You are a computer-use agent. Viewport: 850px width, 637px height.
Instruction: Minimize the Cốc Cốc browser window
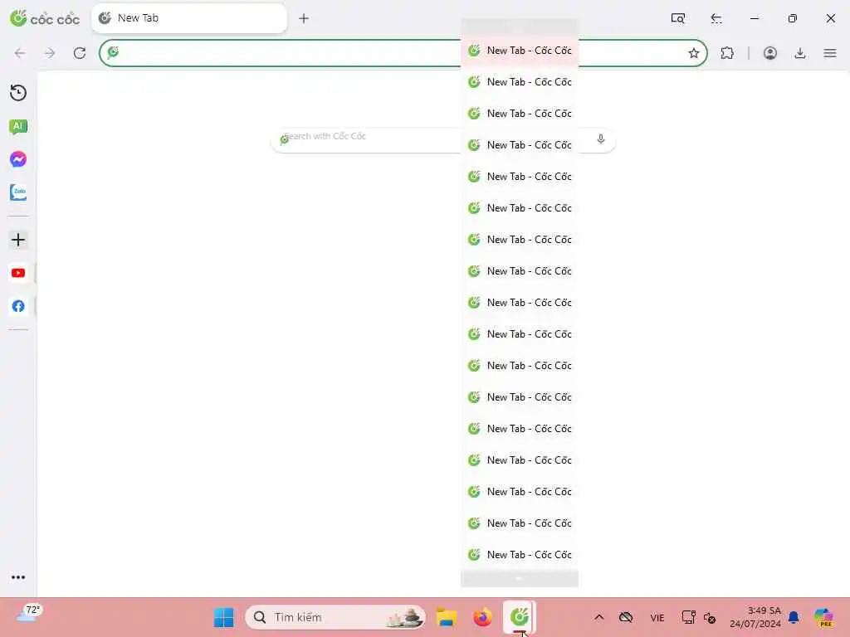coord(754,18)
